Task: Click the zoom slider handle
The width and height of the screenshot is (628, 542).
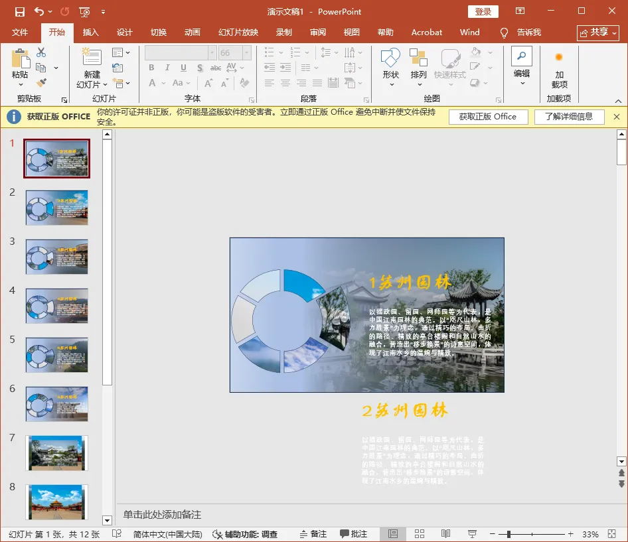Action: (x=509, y=533)
